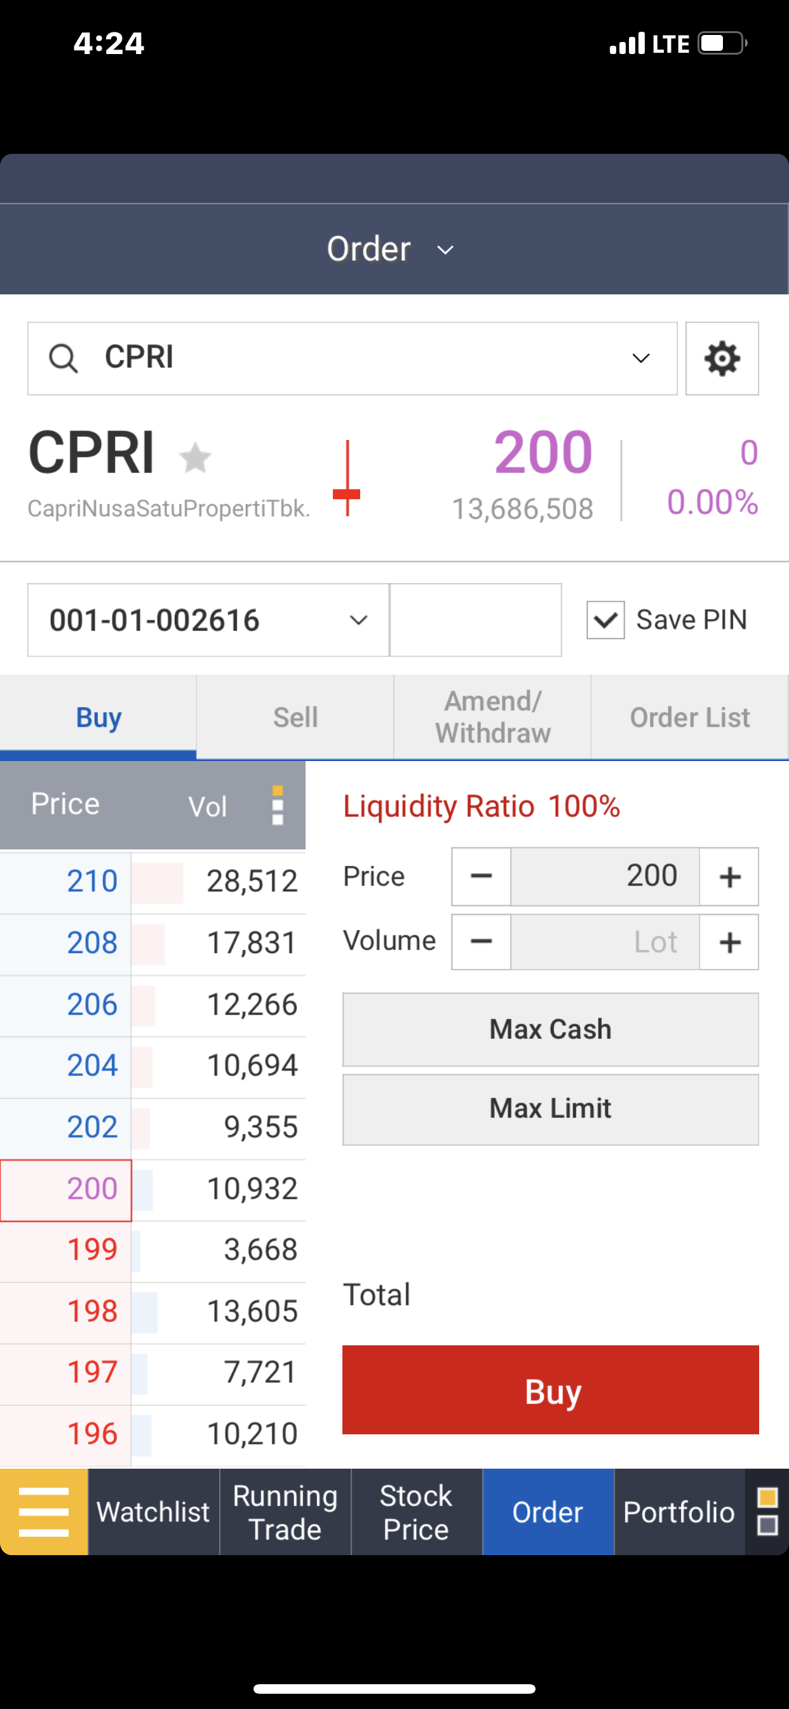Viewport: 789px width, 1709px height.
Task: Open the Order List tab
Action: pyautogui.click(x=689, y=717)
